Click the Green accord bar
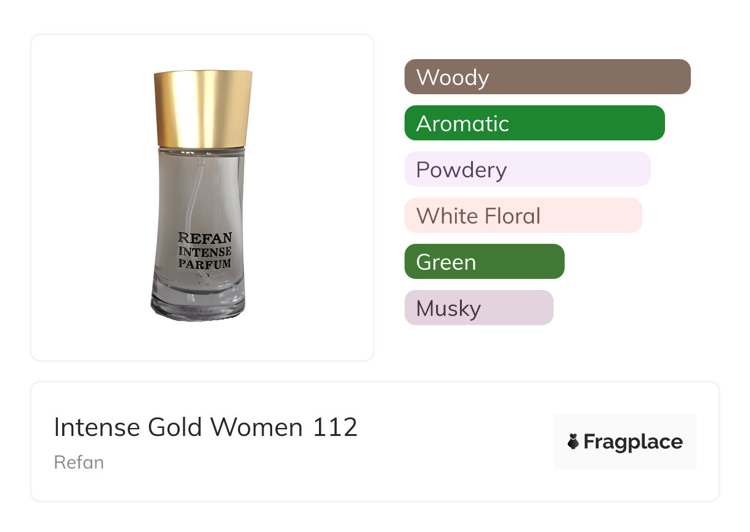Image resolution: width=750 pixels, height=532 pixels. pos(484,262)
